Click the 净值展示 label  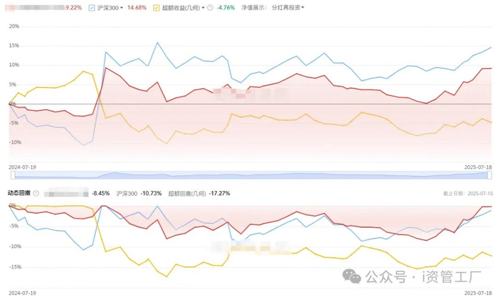click(x=254, y=8)
